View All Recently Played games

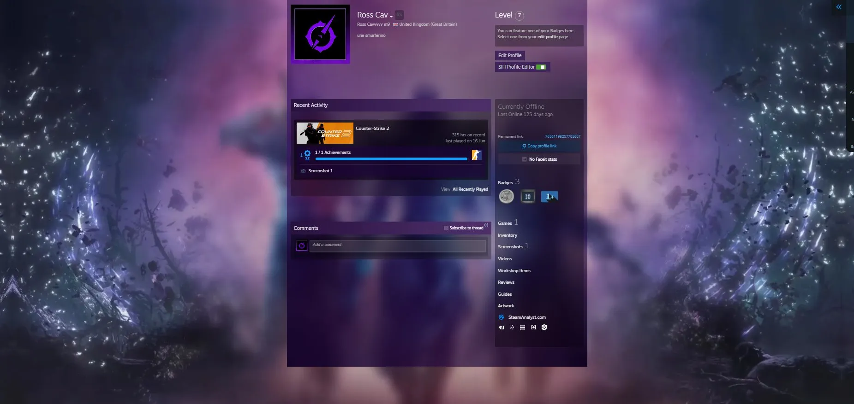click(470, 189)
